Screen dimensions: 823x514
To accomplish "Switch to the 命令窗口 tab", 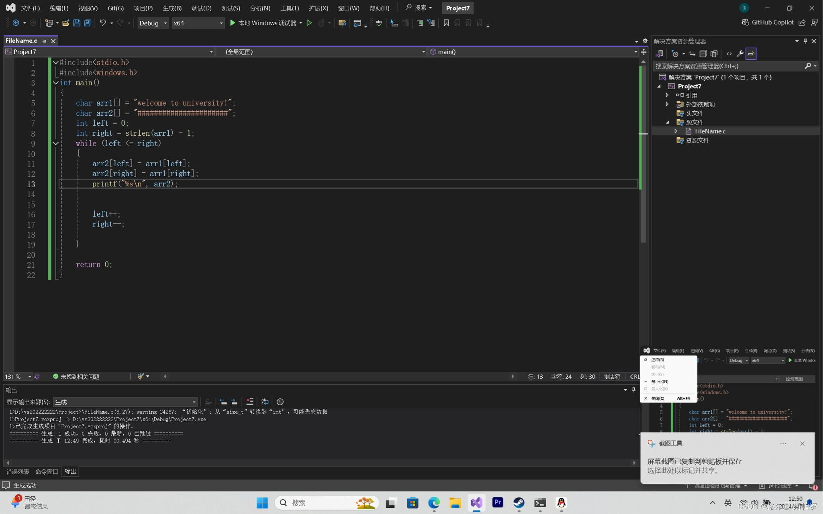I will pos(47,471).
